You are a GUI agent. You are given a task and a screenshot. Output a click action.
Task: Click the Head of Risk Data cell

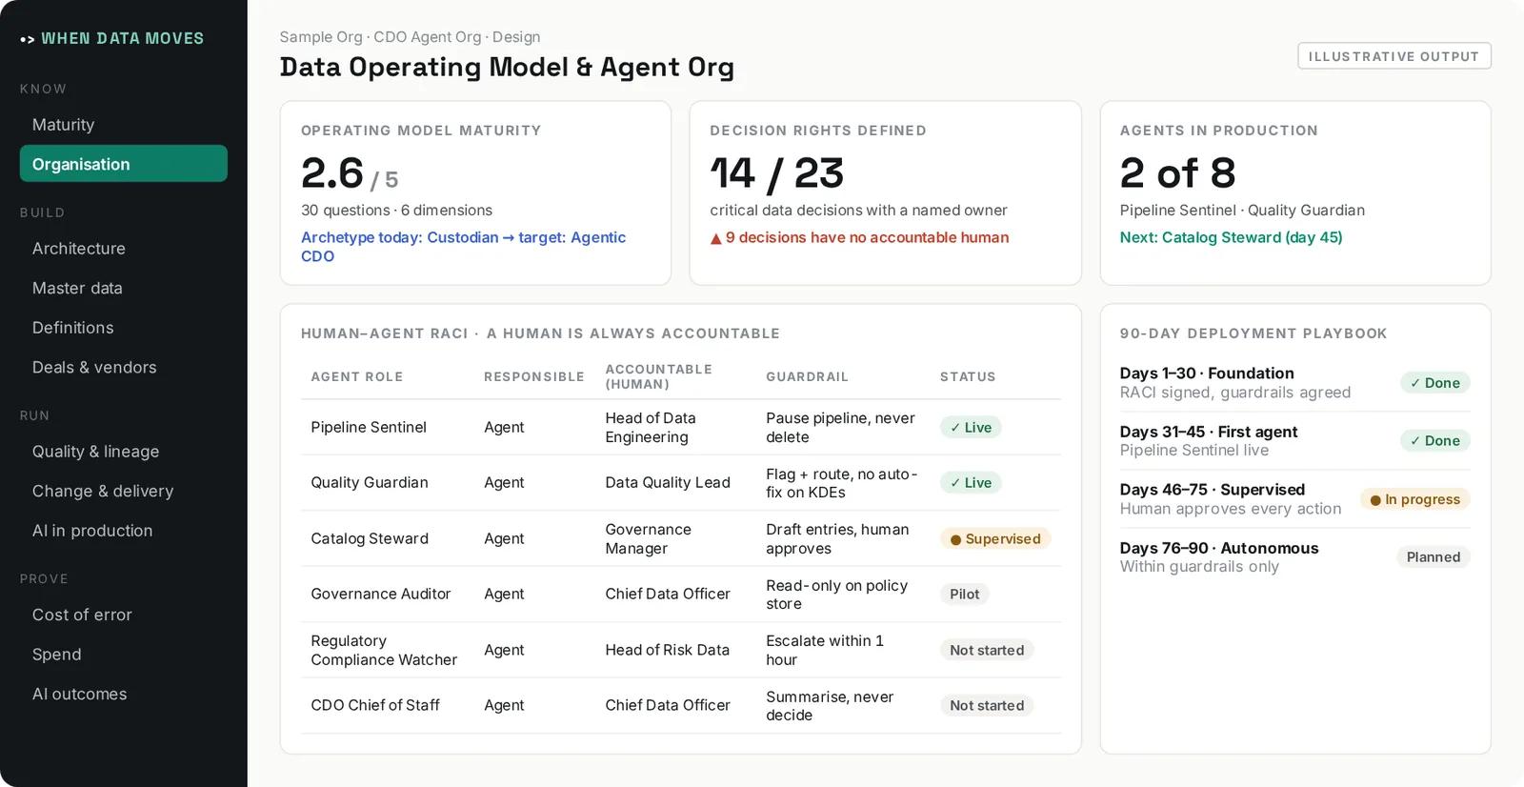point(668,651)
